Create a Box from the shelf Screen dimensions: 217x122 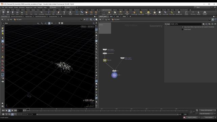[x=3, y=13]
